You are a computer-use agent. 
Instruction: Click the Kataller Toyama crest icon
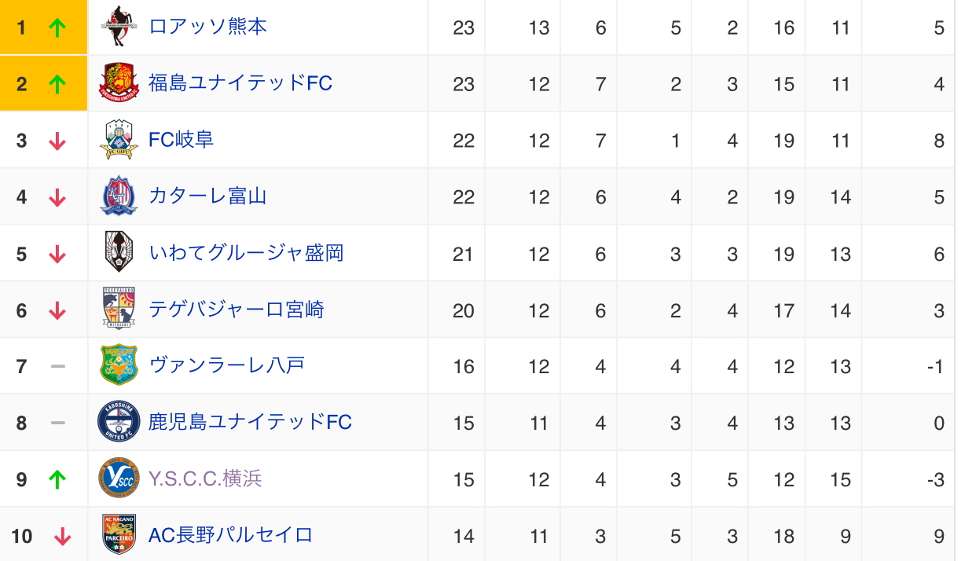119,196
